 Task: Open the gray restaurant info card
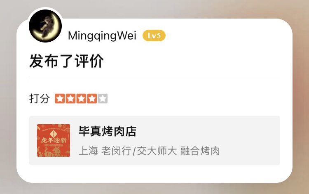click(154, 140)
